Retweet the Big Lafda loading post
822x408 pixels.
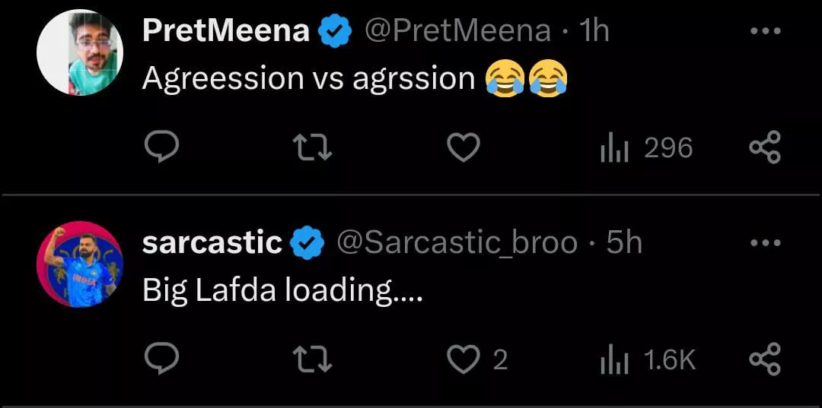coord(314,359)
